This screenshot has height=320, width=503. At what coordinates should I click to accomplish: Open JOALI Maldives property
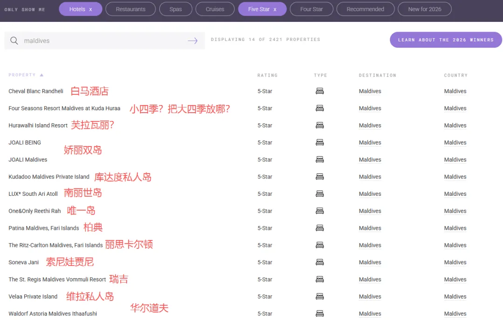point(28,160)
